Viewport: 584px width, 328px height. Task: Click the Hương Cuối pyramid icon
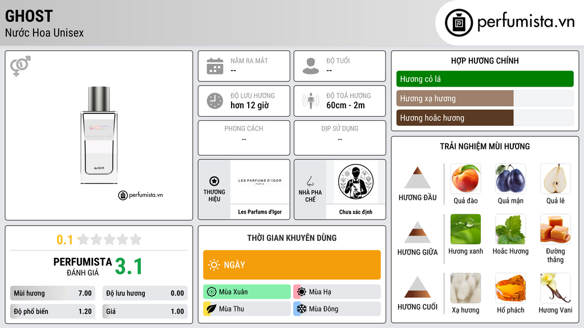click(417, 287)
